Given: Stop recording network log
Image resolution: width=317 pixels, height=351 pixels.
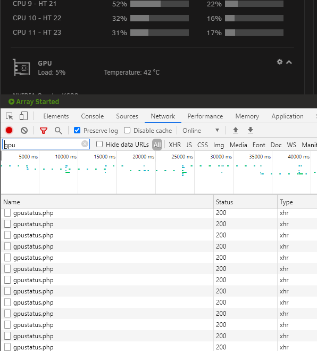Looking at the screenshot, I should coord(9,130).
